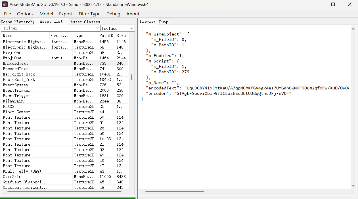Select the Font Texture row with PathID 47
This screenshot has height=199, width=358.
[x=65, y=166]
